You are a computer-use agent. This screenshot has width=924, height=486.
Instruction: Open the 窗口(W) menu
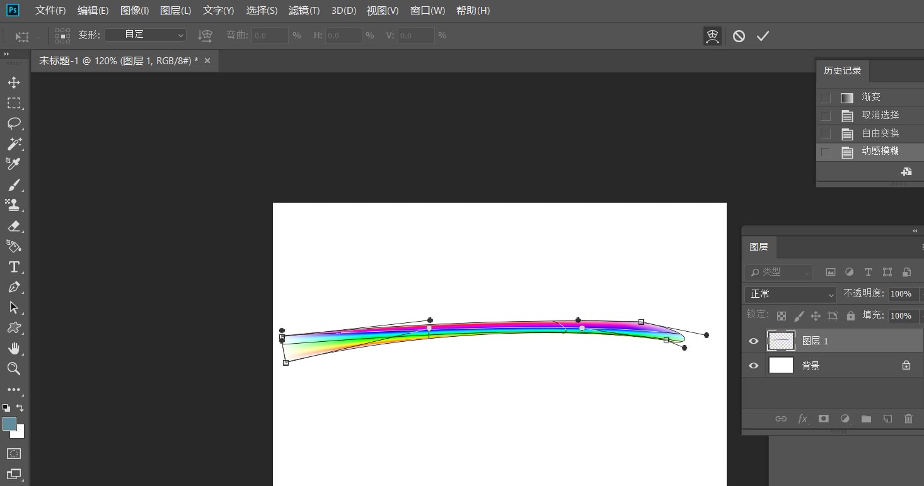[427, 11]
